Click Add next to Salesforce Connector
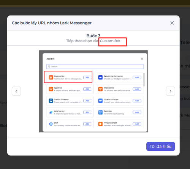190x169 pixels. [x=137, y=78]
